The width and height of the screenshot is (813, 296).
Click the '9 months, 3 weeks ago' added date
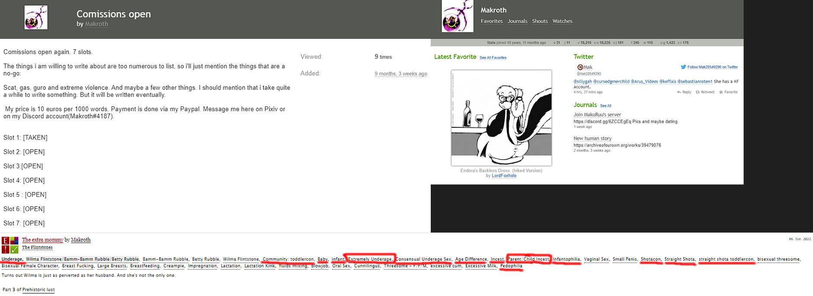[x=401, y=74]
